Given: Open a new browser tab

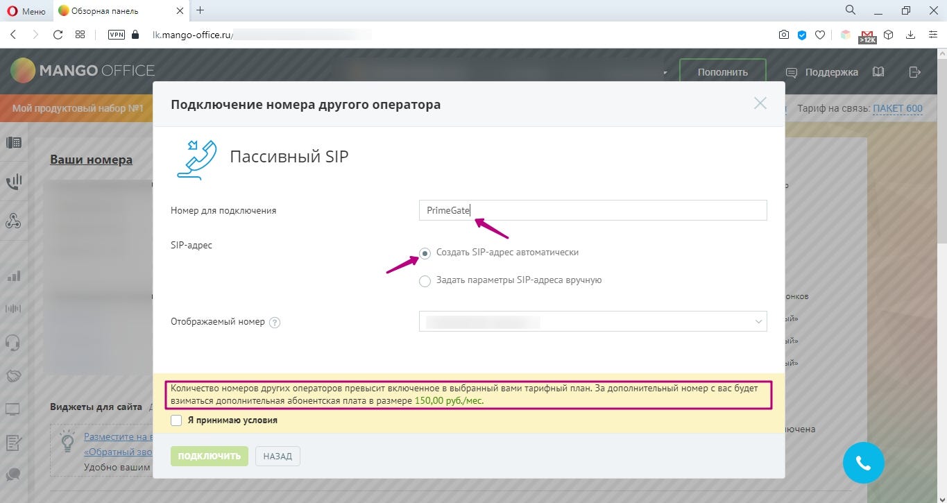Looking at the screenshot, I should [x=201, y=10].
